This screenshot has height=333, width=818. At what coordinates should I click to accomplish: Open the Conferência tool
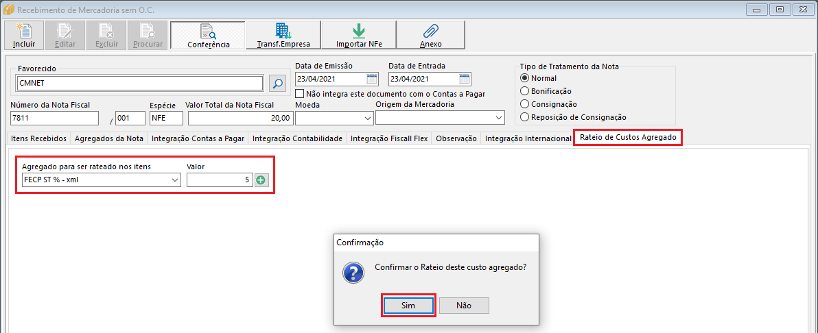point(208,36)
